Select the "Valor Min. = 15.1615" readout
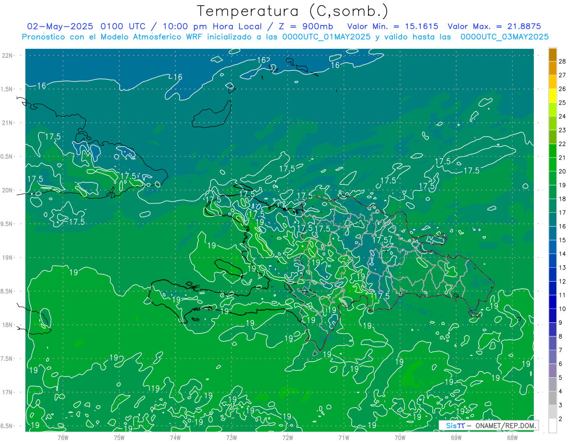Image resolution: width=575 pixels, height=444 pixels. 392,26
